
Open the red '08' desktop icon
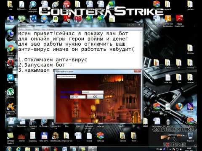(x=78, y=19)
